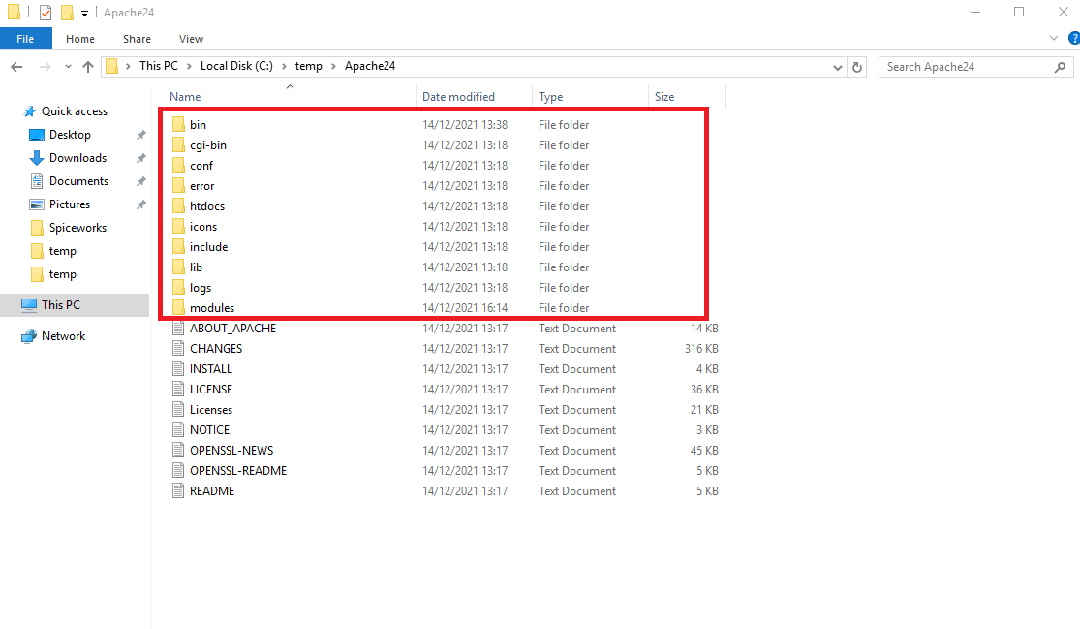Click the New folder icon in title bar
Viewport: 1080px width, 629px height.
pyautogui.click(x=67, y=13)
